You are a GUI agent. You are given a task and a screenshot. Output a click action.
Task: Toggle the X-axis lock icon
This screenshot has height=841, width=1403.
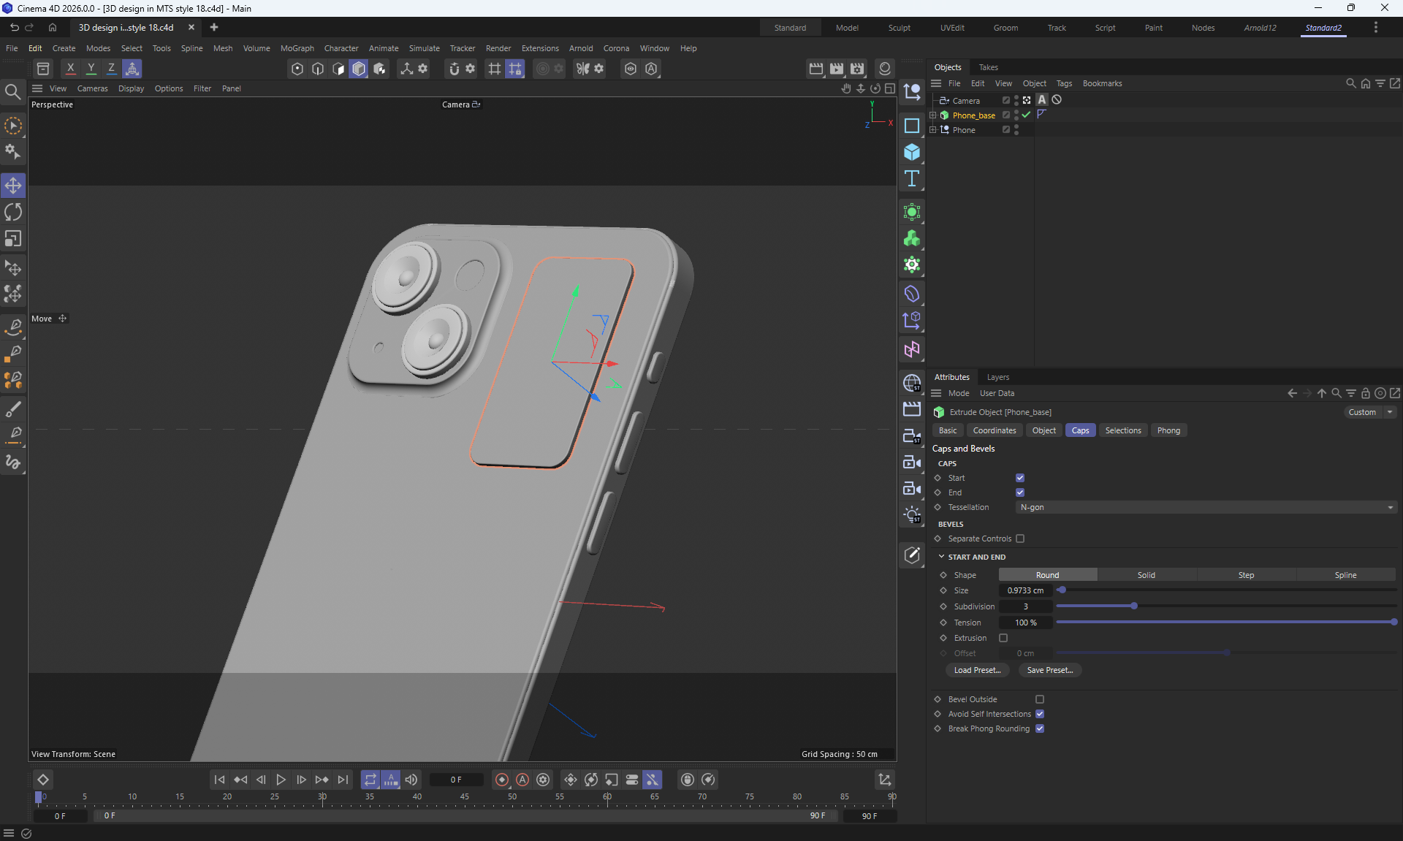coord(70,69)
